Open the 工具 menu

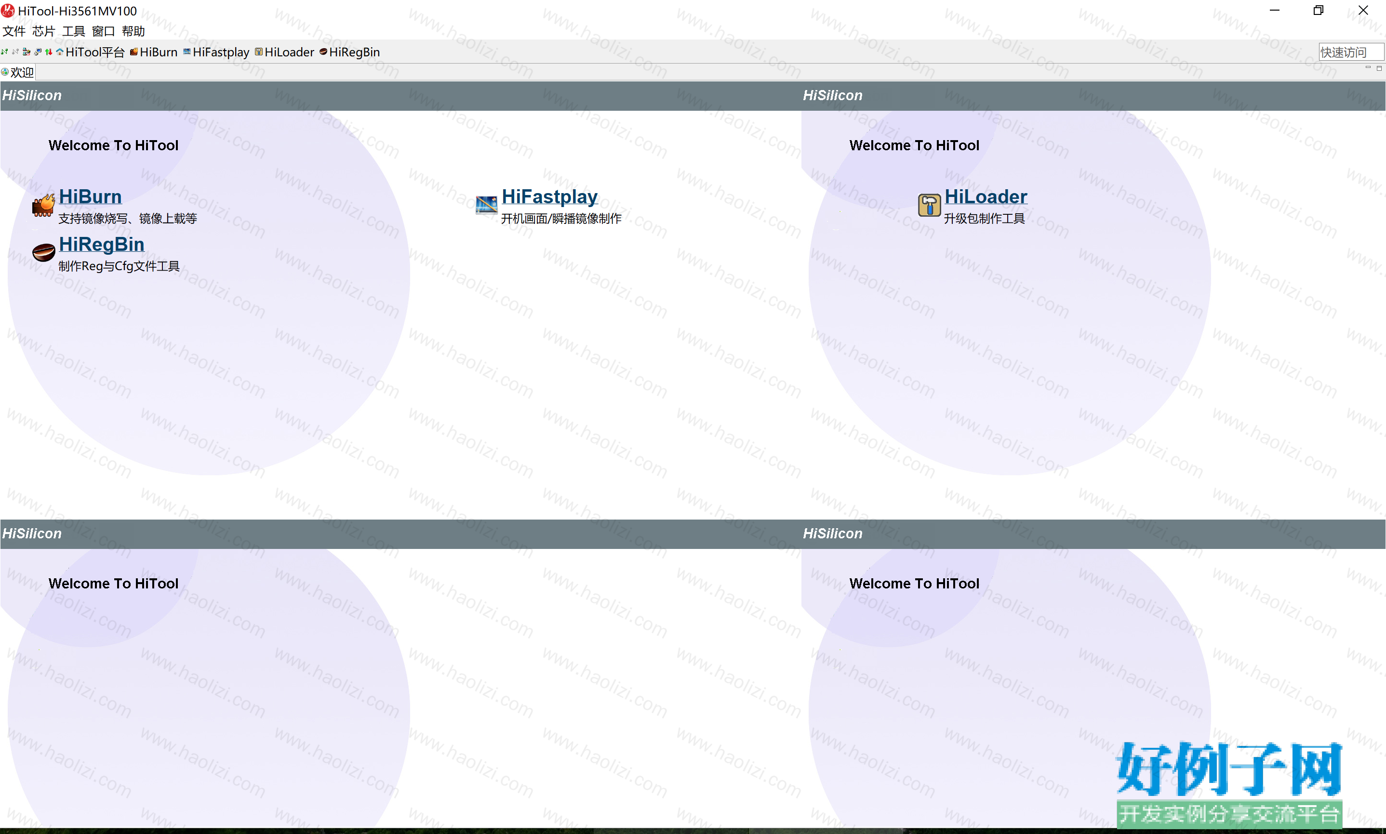pyautogui.click(x=74, y=31)
